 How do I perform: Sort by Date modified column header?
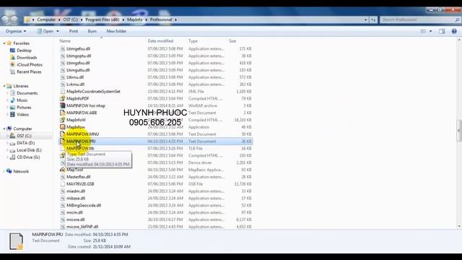[x=160, y=41]
